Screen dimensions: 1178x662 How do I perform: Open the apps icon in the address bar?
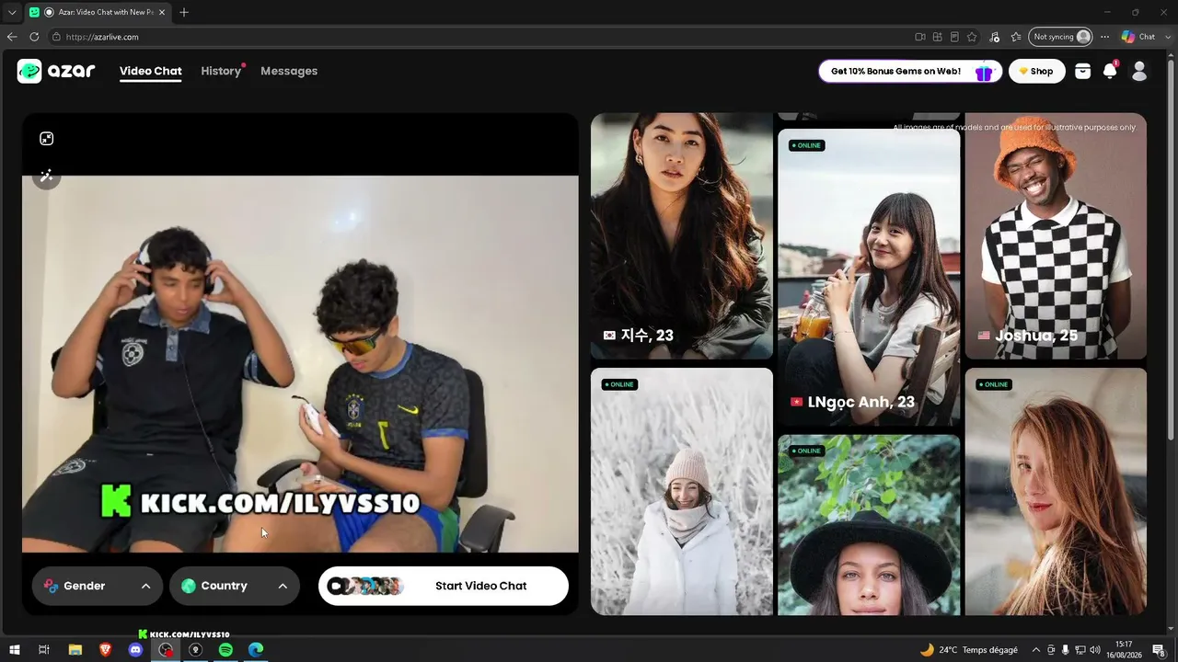click(x=937, y=37)
